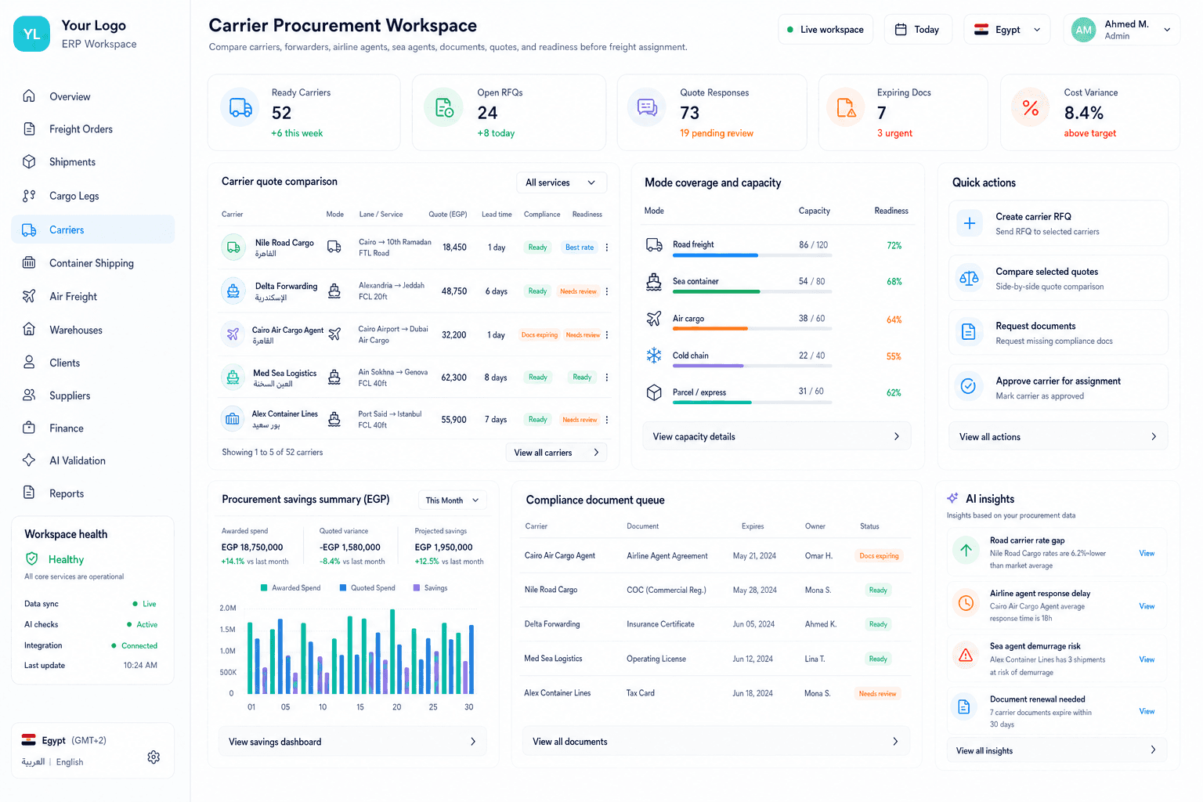
Task: Click the Docs expiring badge for Cairo Air Cargo Agent quote
Action: coord(540,335)
